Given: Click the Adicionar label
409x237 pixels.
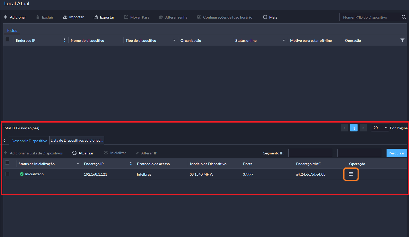Looking at the screenshot, I should click(x=18, y=17).
